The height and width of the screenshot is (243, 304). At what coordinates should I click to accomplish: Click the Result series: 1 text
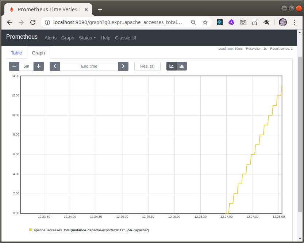click(281, 49)
